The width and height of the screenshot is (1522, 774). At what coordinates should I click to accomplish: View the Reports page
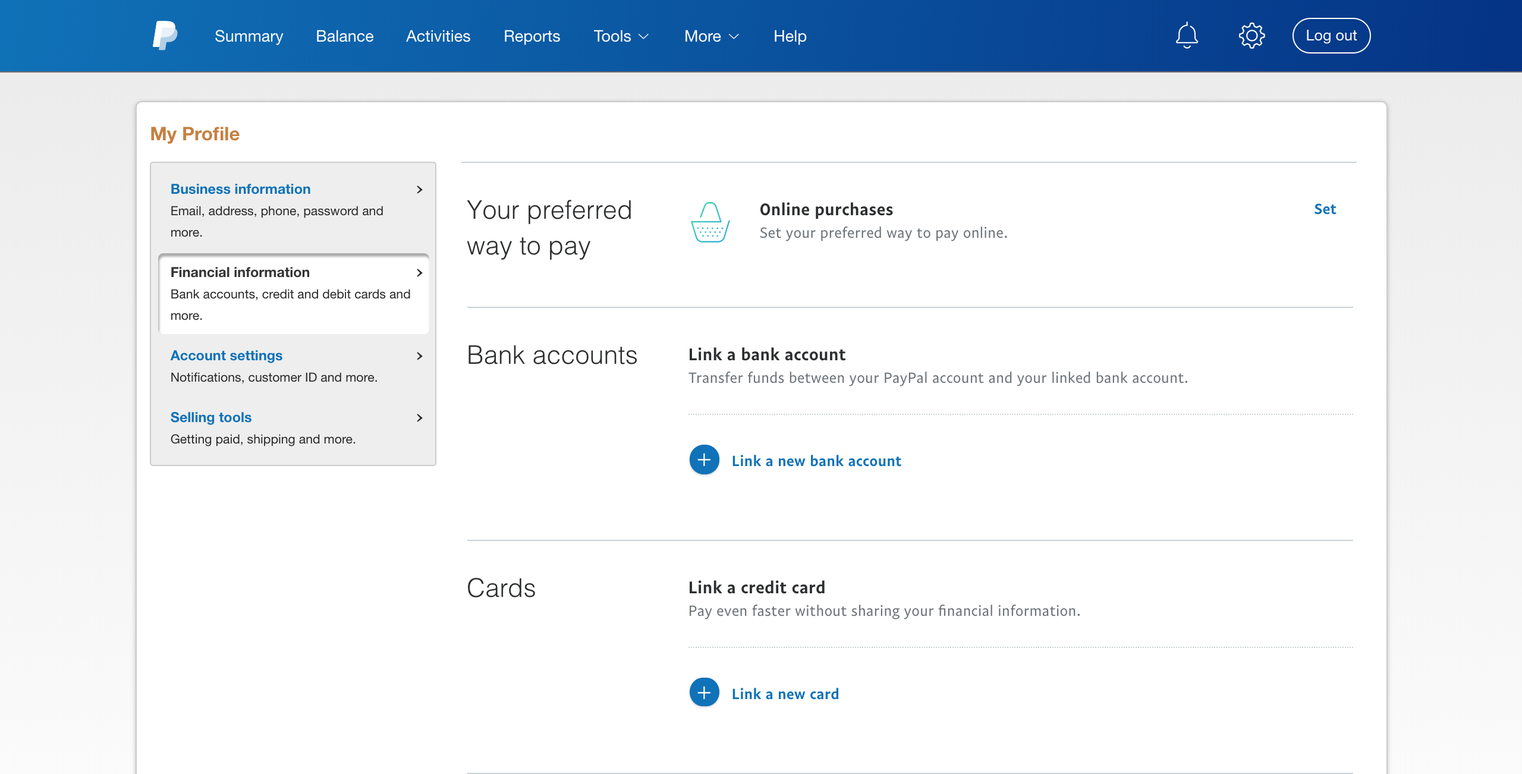pos(532,36)
